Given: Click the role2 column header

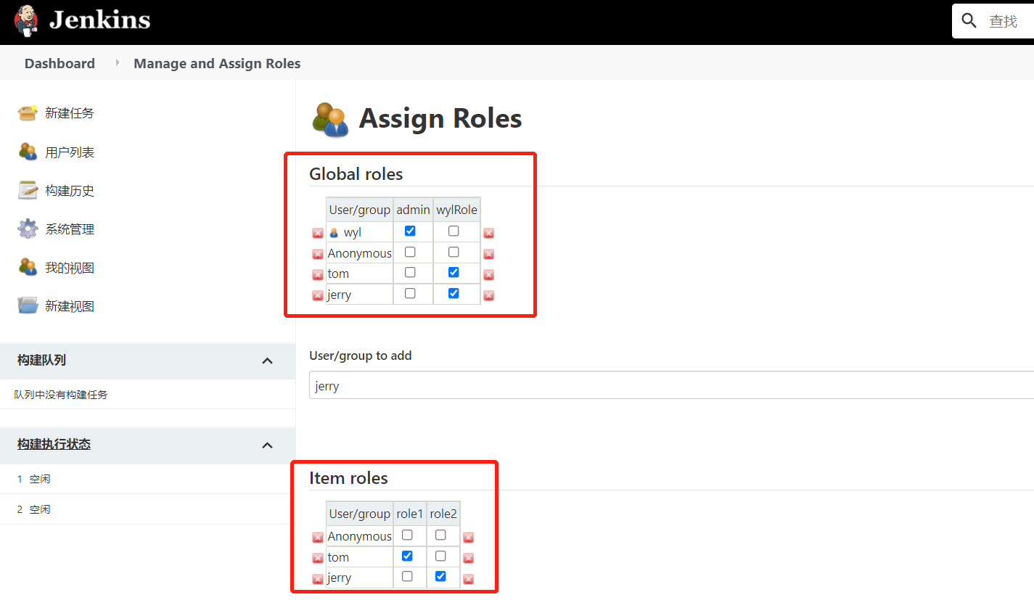Looking at the screenshot, I should [443, 514].
